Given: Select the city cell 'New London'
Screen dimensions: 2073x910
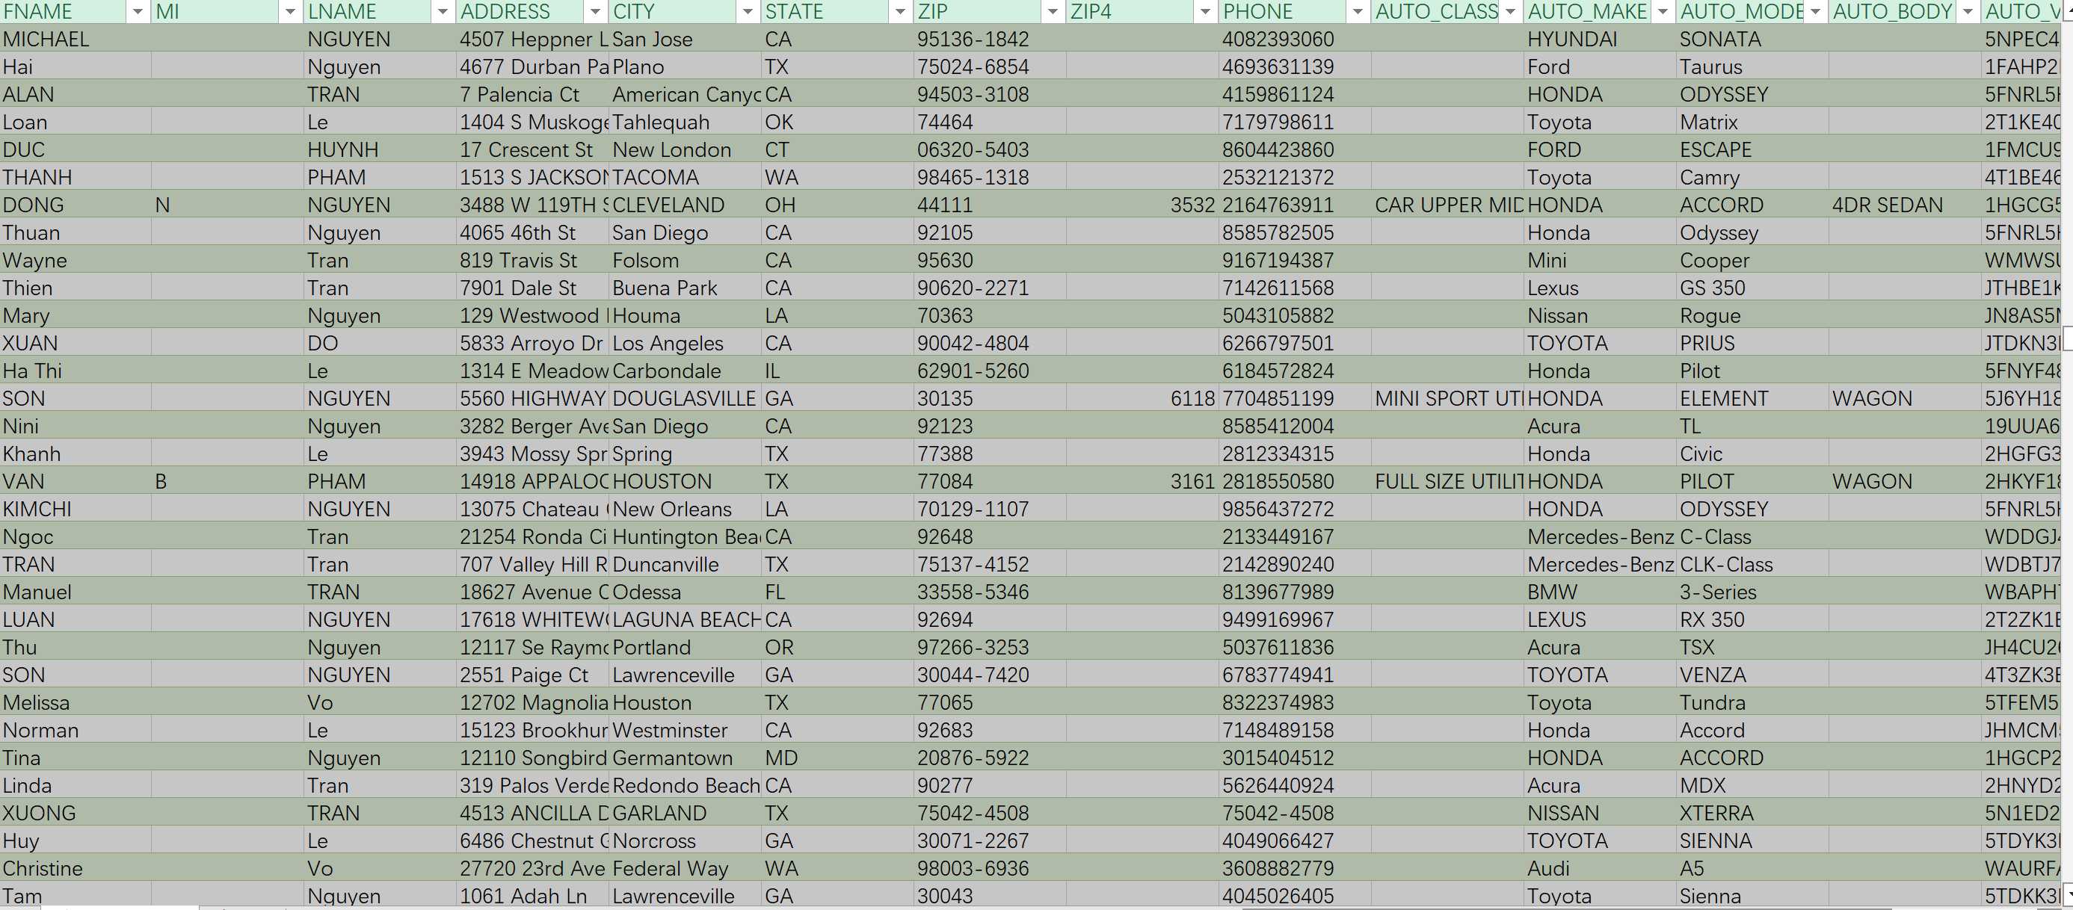Looking at the screenshot, I should [x=685, y=149].
